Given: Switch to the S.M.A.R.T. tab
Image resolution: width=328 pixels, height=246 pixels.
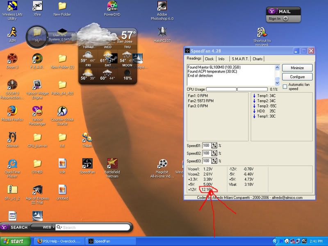Looking at the screenshot, I should (x=240, y=59).
